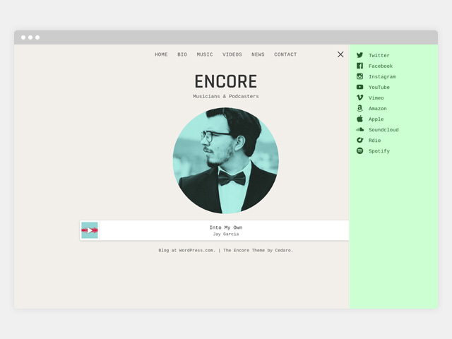Open the News menu item

[258, 54]
